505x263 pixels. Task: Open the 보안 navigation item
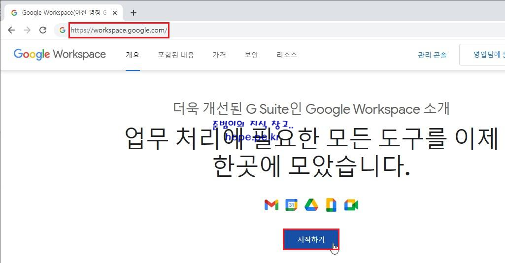click(251, 55)
